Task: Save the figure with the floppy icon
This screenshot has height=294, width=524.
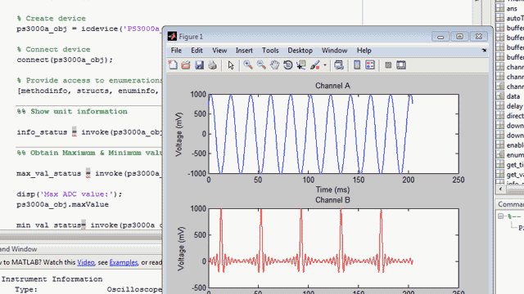Action: coord(199,65)
